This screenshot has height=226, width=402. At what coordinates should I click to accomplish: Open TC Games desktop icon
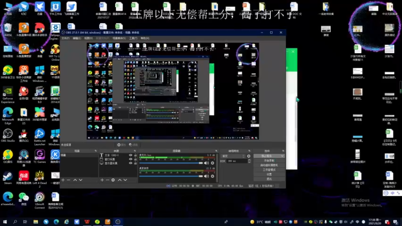(40, 157)
